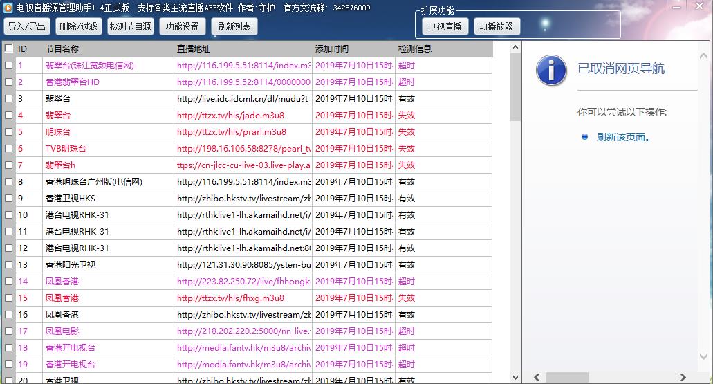Viewport: 713px width, 384px height.
Task: Select checkbox for row 6 TVB明珠台
Action: tap(8, 148)
